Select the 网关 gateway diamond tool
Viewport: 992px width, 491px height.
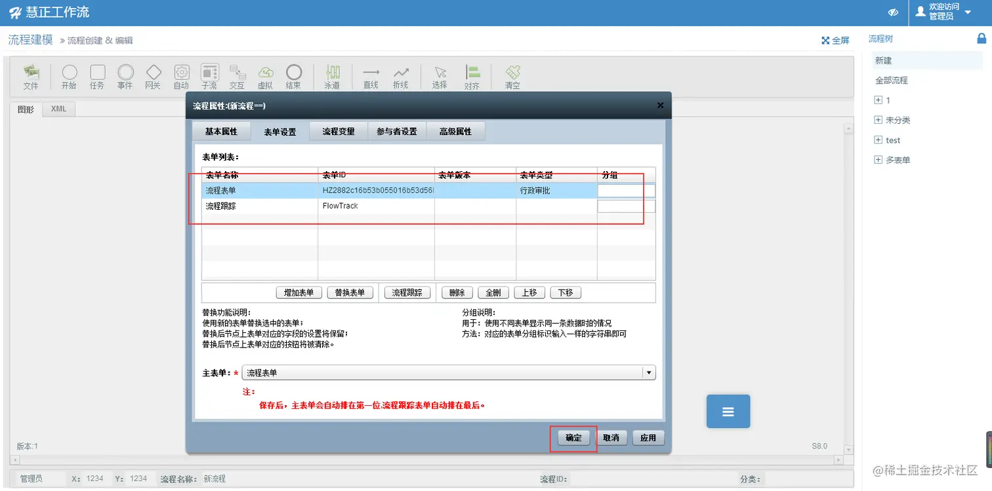[153, 77]
